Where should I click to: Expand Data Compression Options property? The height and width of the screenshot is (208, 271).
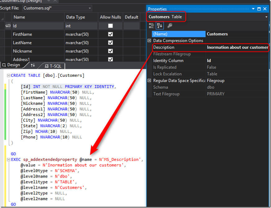point(149,41)
